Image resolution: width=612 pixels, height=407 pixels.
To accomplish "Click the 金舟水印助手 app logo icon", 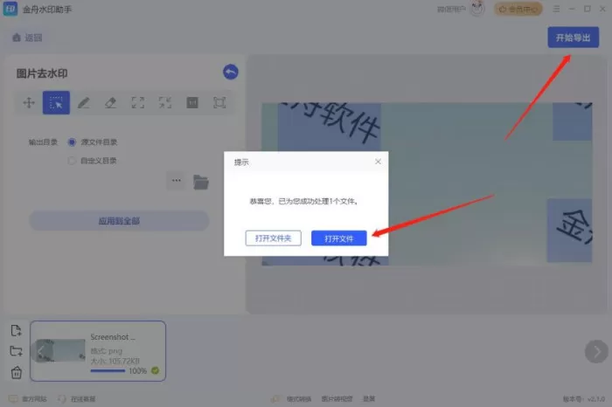I will point(10,9).
